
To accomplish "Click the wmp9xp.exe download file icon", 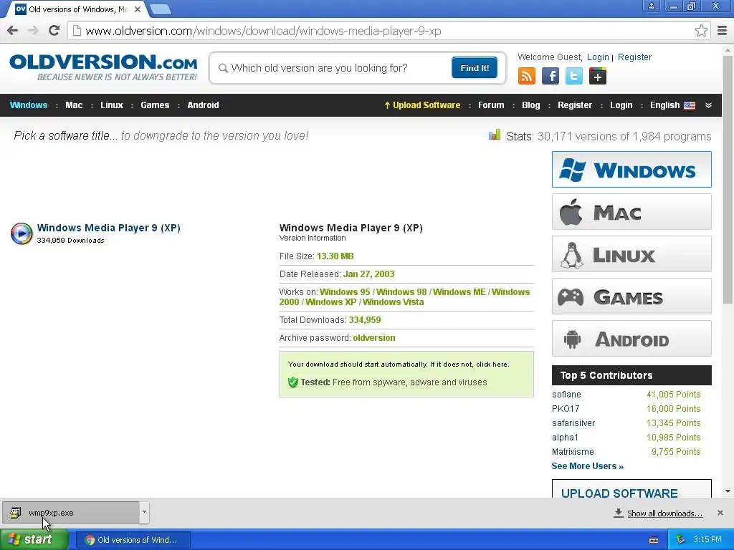I will [16, 513].
